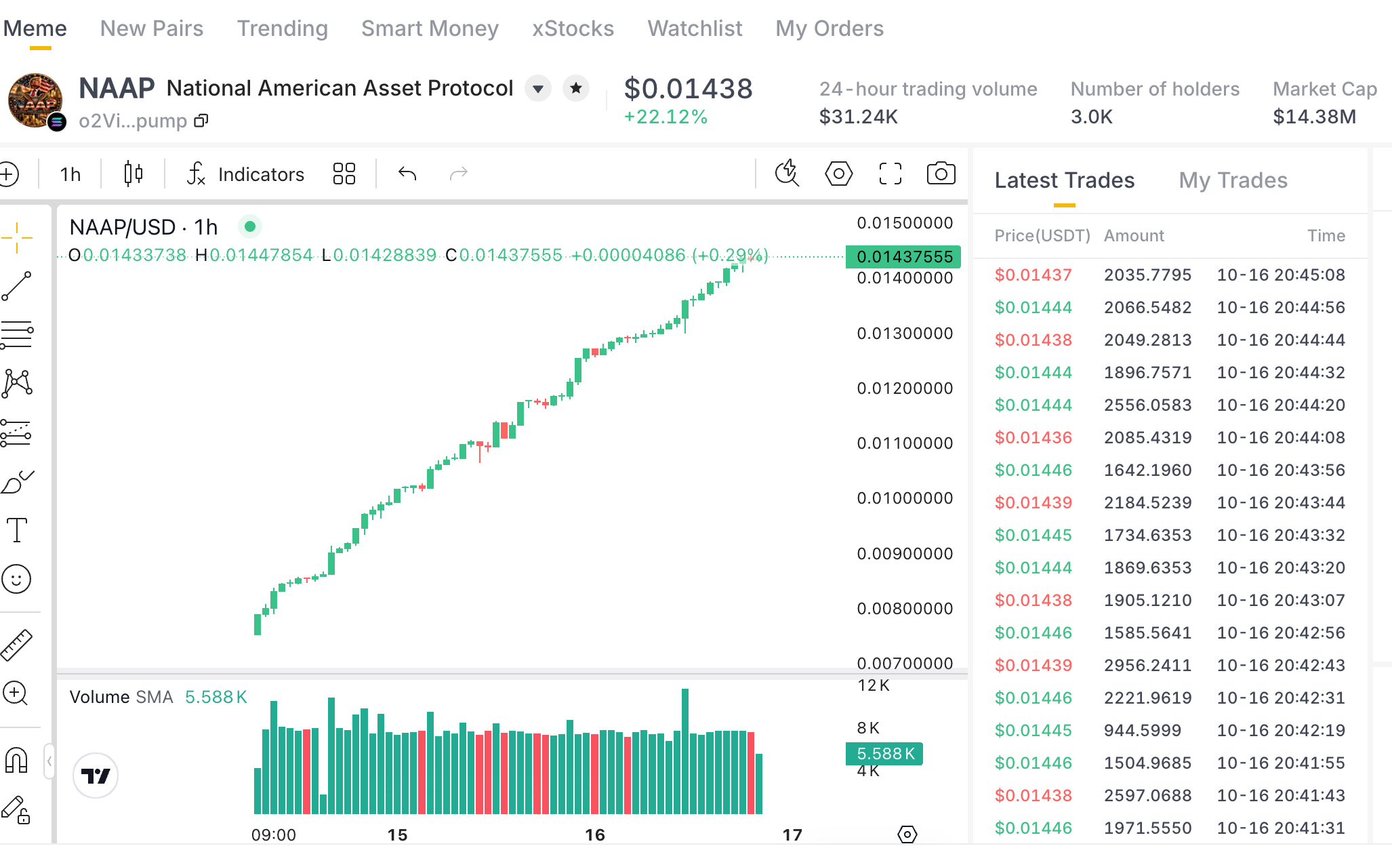Select the trade at 10-16 20:44:08

click(1170, 437)
